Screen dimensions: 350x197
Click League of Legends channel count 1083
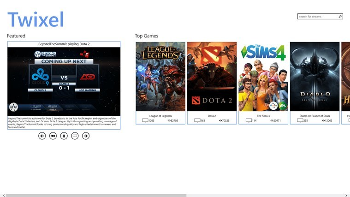[151, 120]
